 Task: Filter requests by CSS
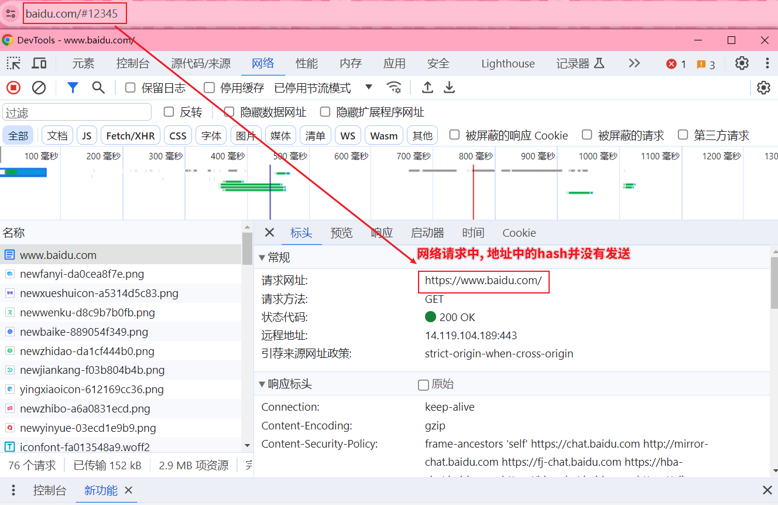tap(178, 135)
